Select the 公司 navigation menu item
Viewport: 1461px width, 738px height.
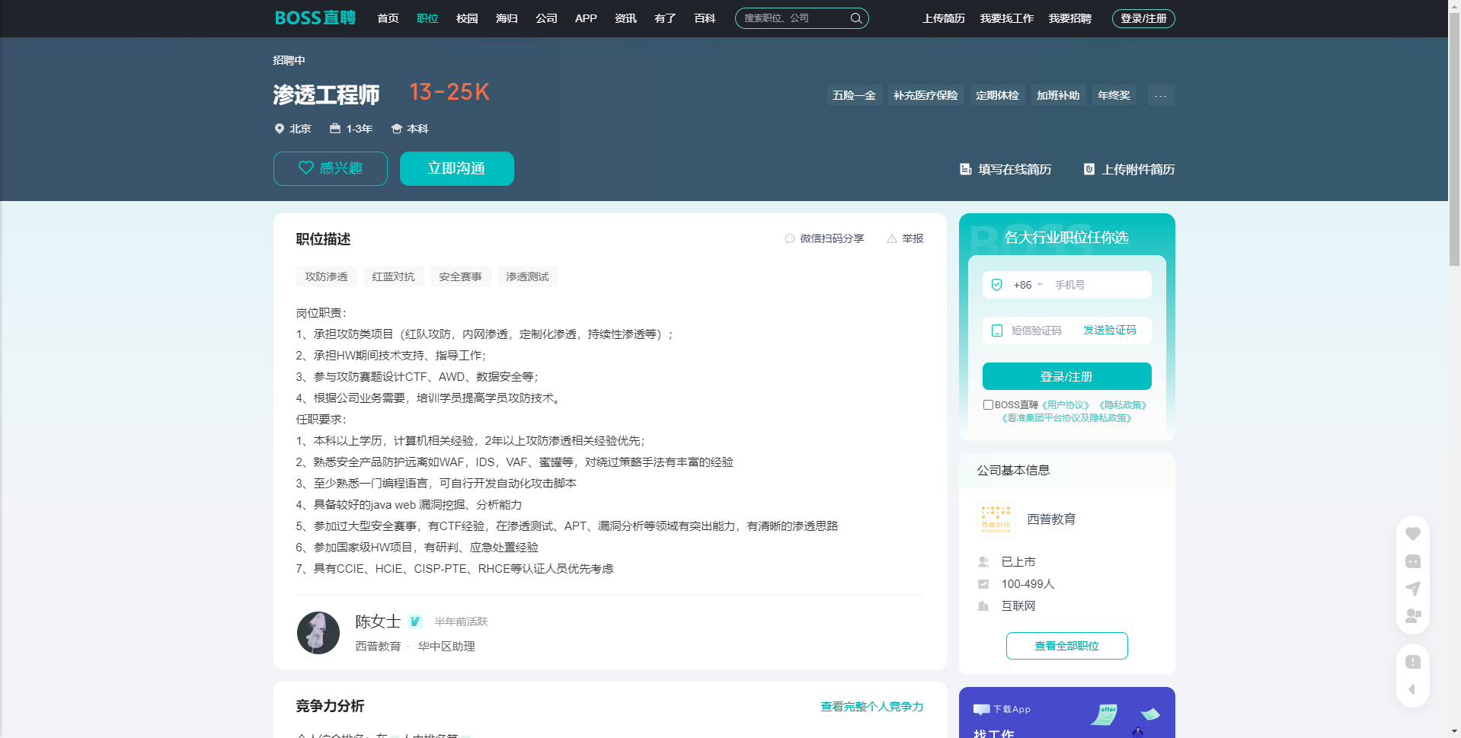click(545, 18)
